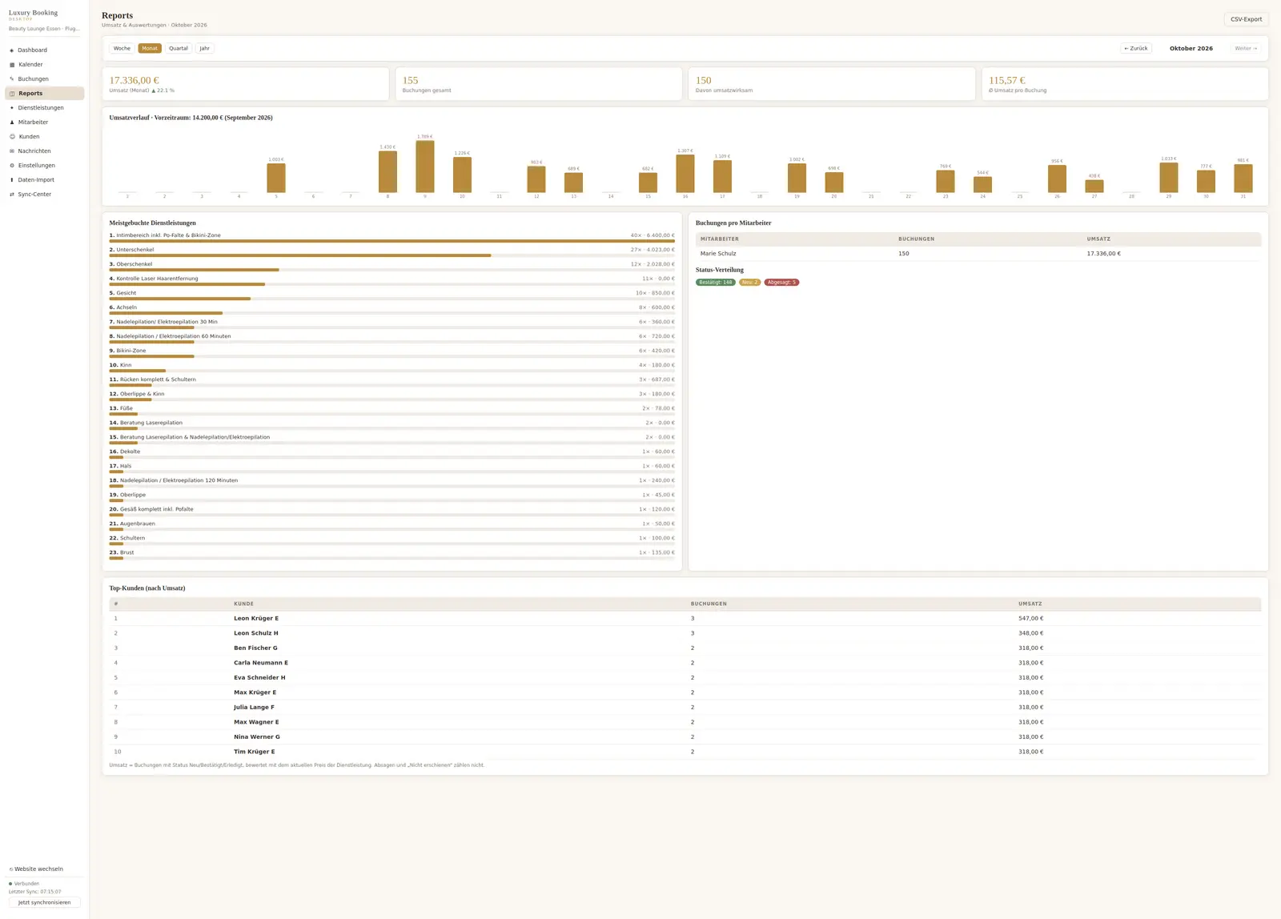Click the pencil icon beside Buchungen
The width and height of the screenshot is (1281, 919).
[12, 79]
